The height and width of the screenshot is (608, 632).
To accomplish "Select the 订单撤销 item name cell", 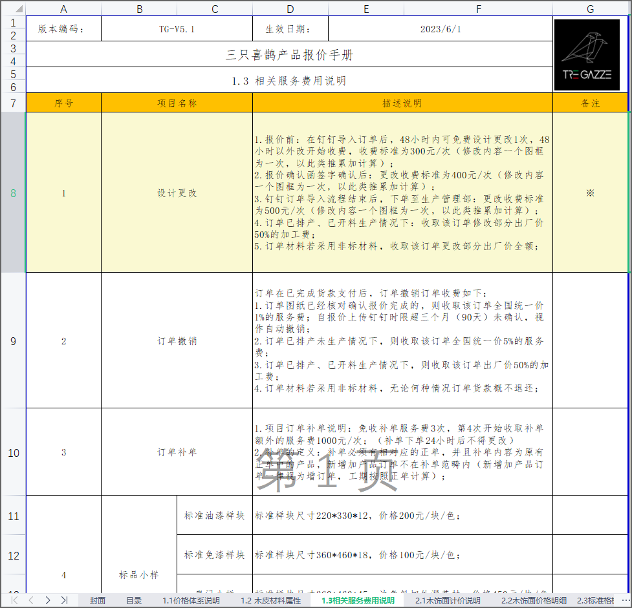I will point(177,341).
